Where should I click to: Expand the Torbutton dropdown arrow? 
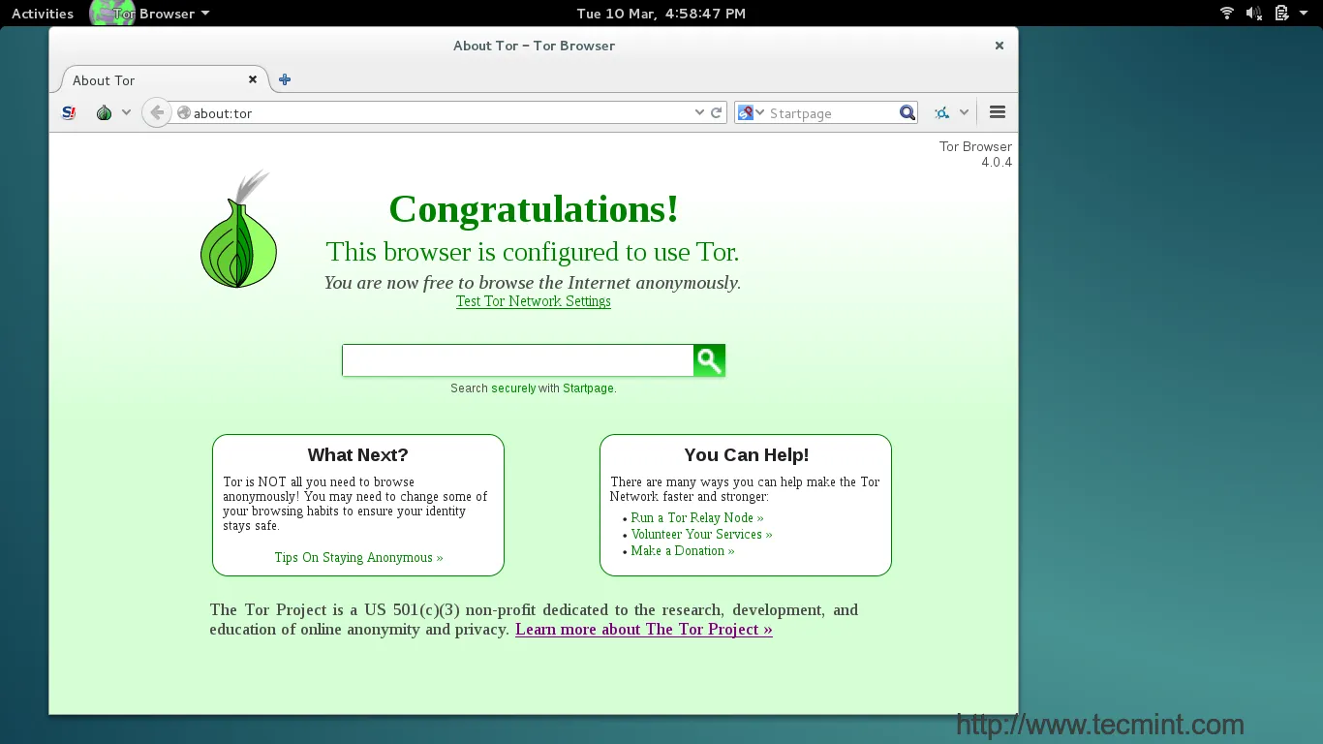coord(125,113)
